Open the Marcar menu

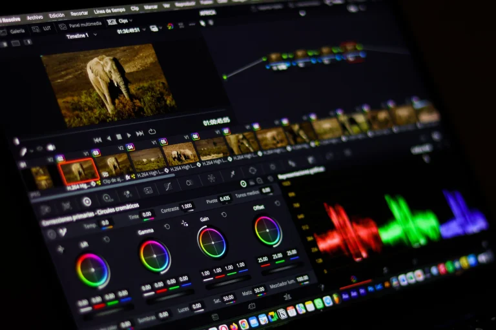tap(150, 7)
